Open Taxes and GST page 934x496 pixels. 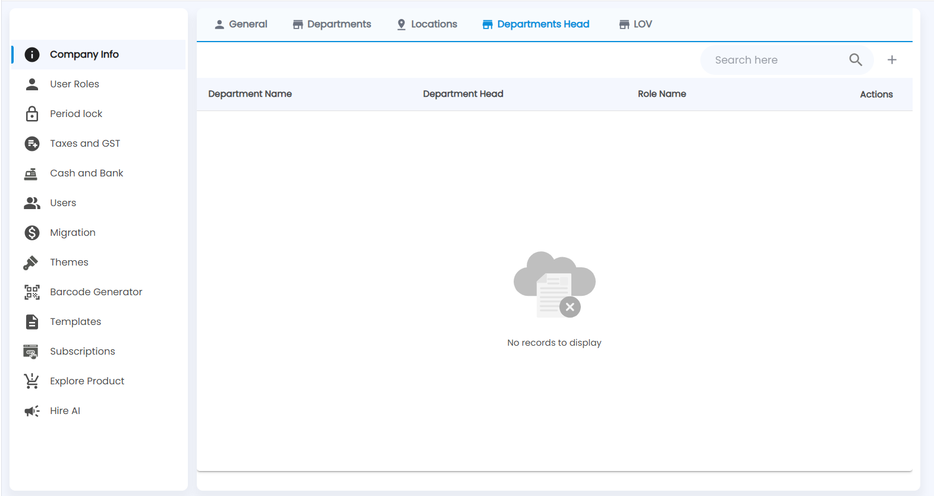pyautogui.click(x=98, y=144)
